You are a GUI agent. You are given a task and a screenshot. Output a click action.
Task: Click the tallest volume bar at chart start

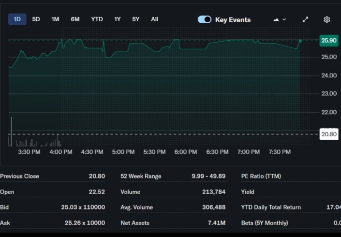[x=11, y=132]
